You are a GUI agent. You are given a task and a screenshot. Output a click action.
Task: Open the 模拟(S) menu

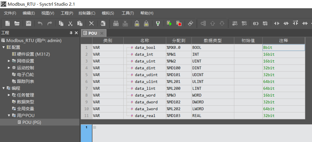(x=108, y=13)
